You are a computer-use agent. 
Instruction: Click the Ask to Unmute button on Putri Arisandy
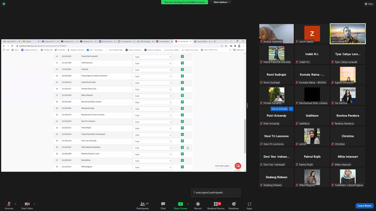pyautogui.click(x=280, y=109)
